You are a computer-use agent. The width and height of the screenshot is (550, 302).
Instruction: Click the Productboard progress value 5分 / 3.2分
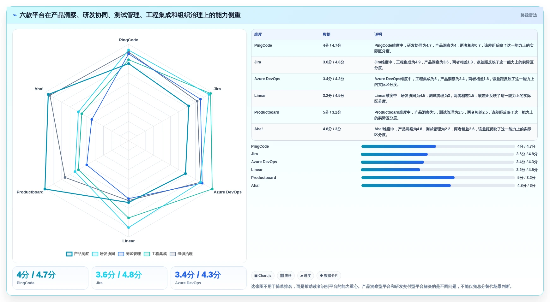coord(526,178)
